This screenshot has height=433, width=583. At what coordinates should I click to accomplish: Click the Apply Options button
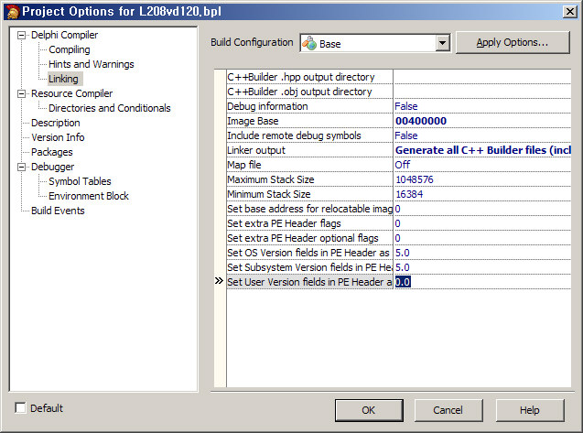pos(513,42)
